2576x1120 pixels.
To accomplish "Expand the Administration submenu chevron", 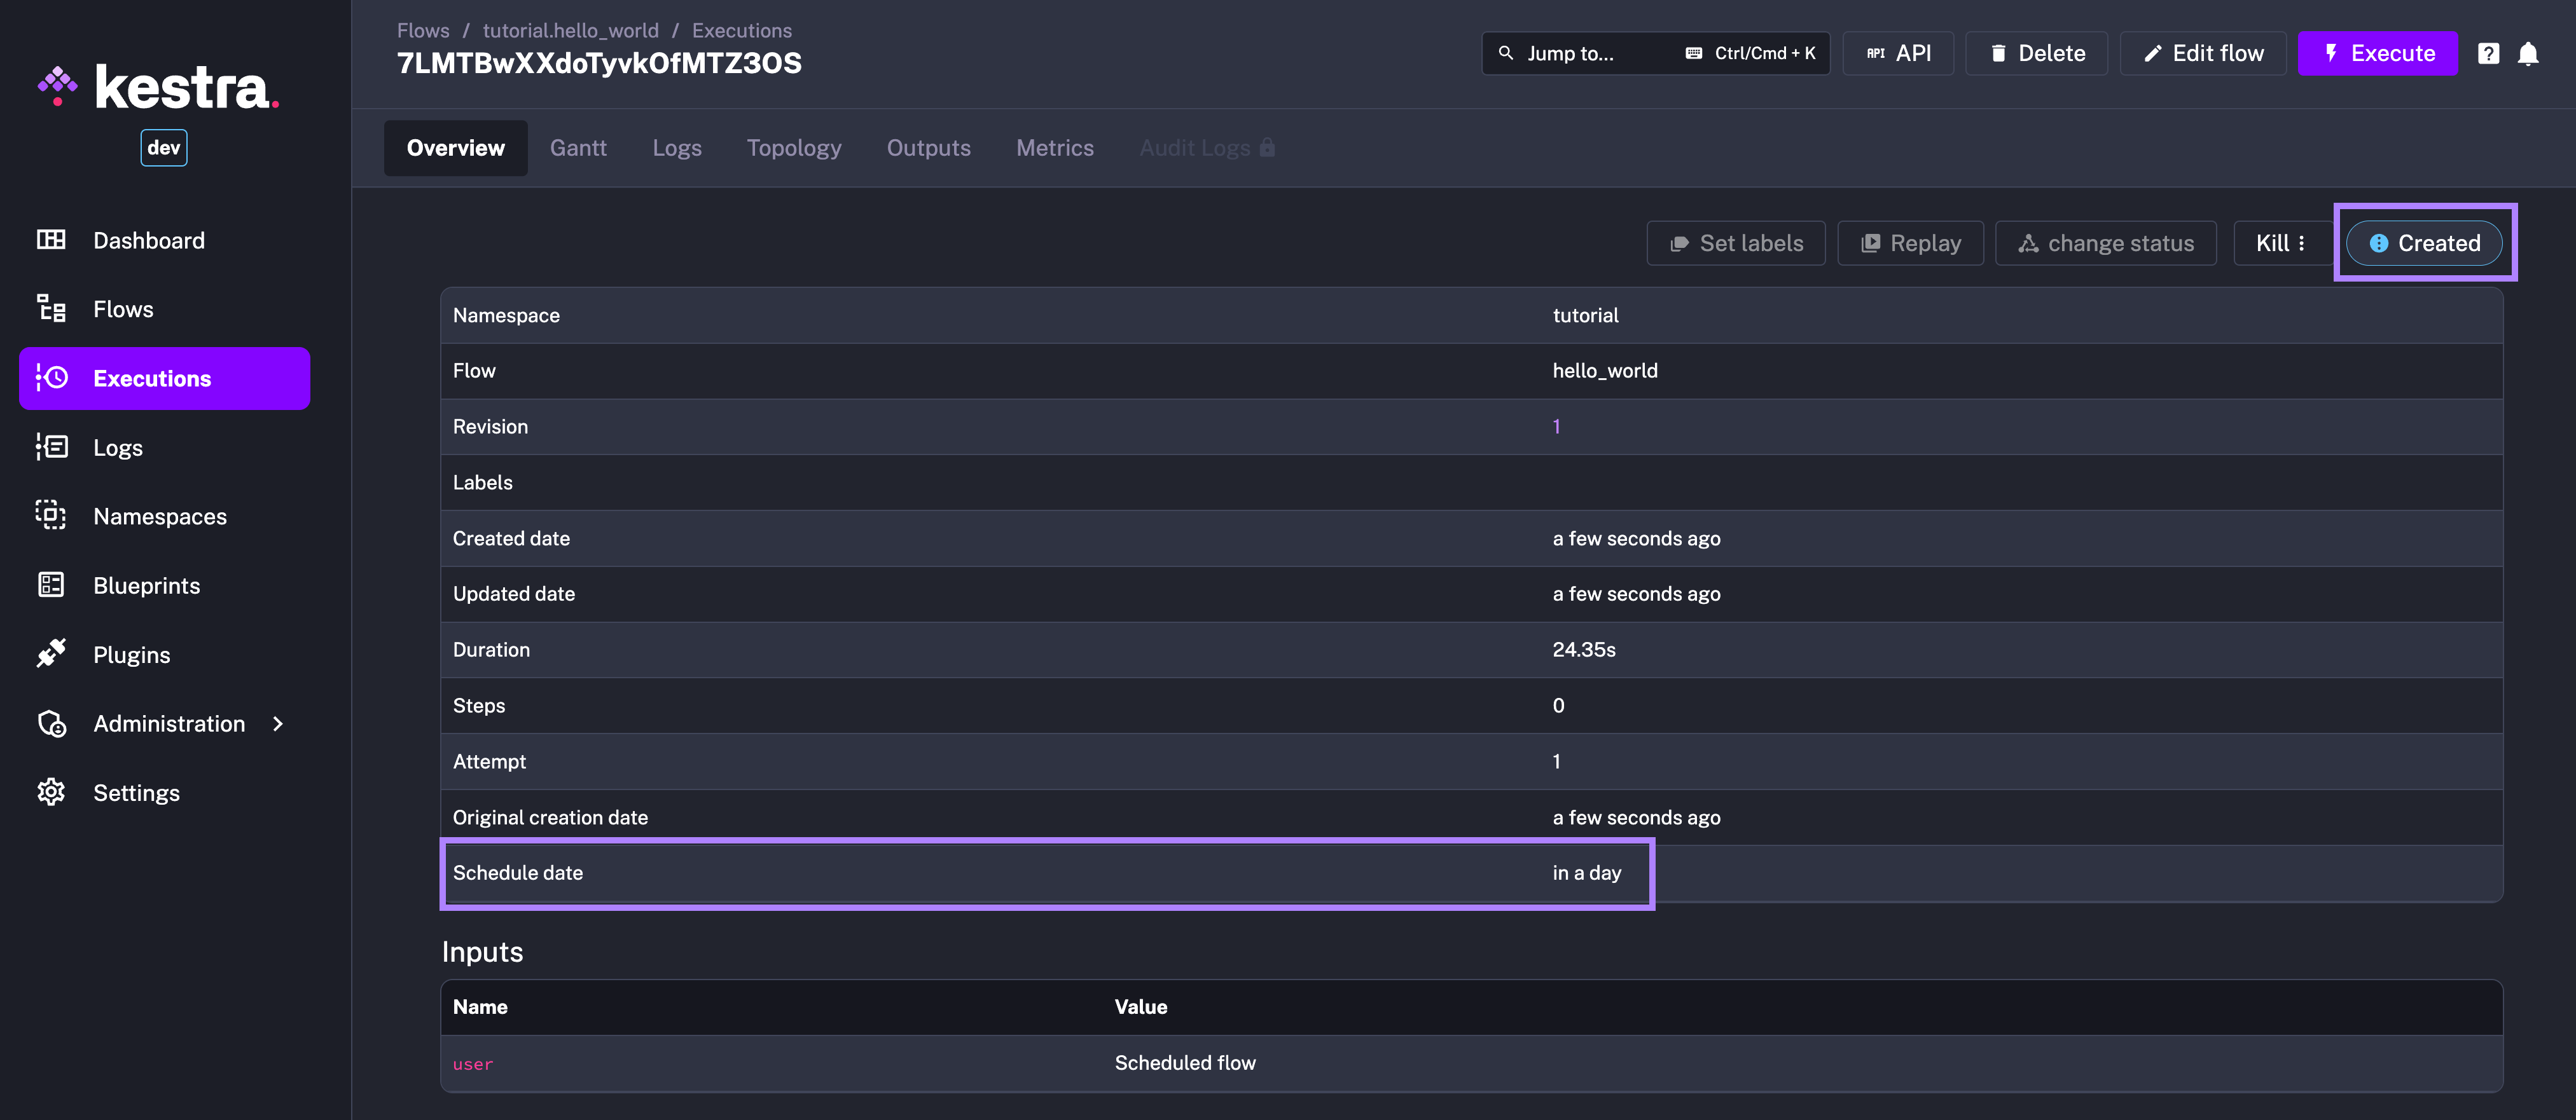I will pyautogui.click(x=278, y=725).
